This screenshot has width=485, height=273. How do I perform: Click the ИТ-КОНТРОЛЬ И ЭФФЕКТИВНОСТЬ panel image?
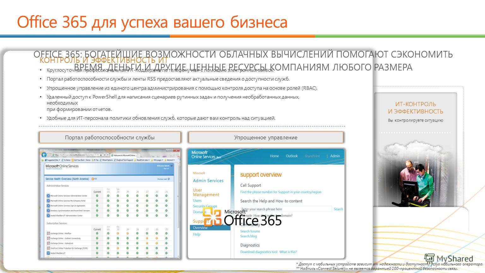coord(416,173)
